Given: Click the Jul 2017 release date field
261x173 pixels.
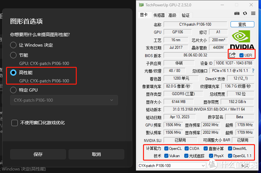Looking at the screenshot, I should coord(176,48).
